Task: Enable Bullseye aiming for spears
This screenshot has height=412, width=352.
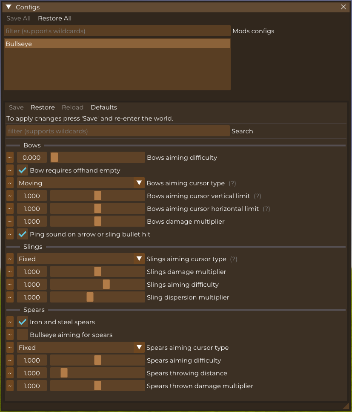Action: click(x=23, y=335)
